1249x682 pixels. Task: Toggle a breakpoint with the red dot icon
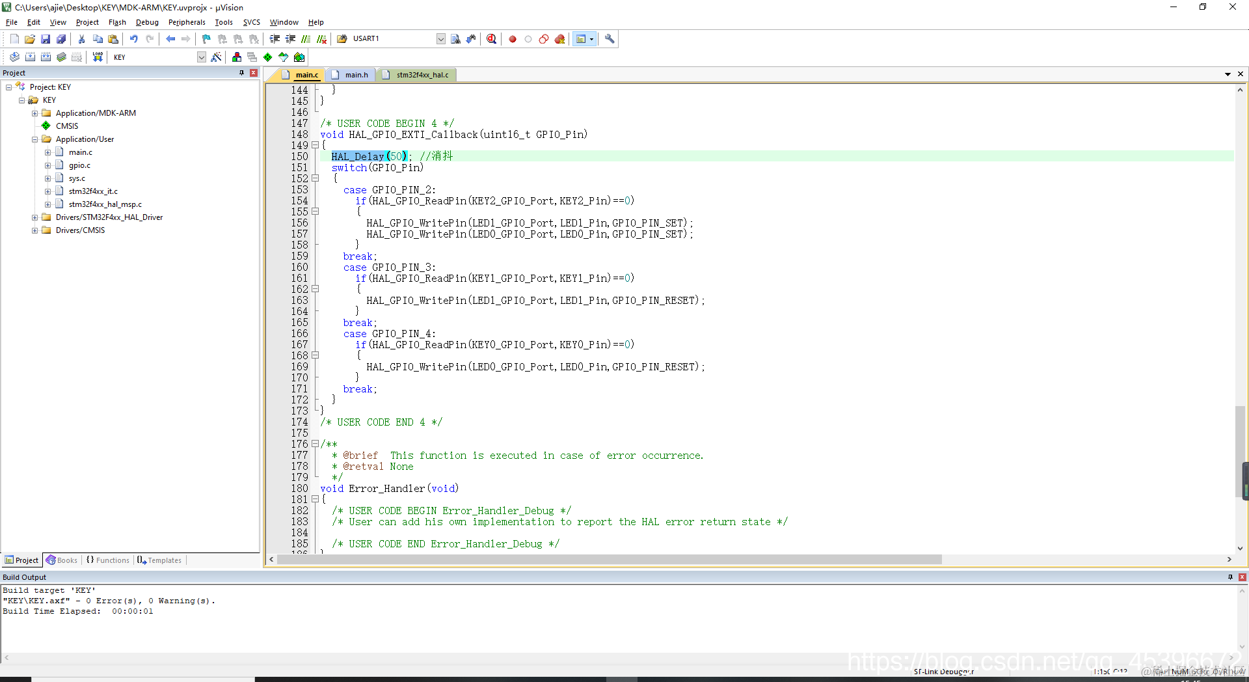point(513,39)
